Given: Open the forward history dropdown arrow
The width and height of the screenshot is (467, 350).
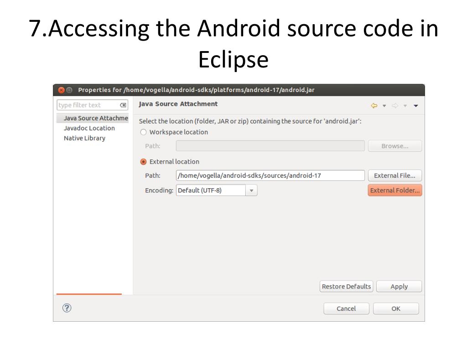Looking at the screenshot, I should tap(405, 106).
